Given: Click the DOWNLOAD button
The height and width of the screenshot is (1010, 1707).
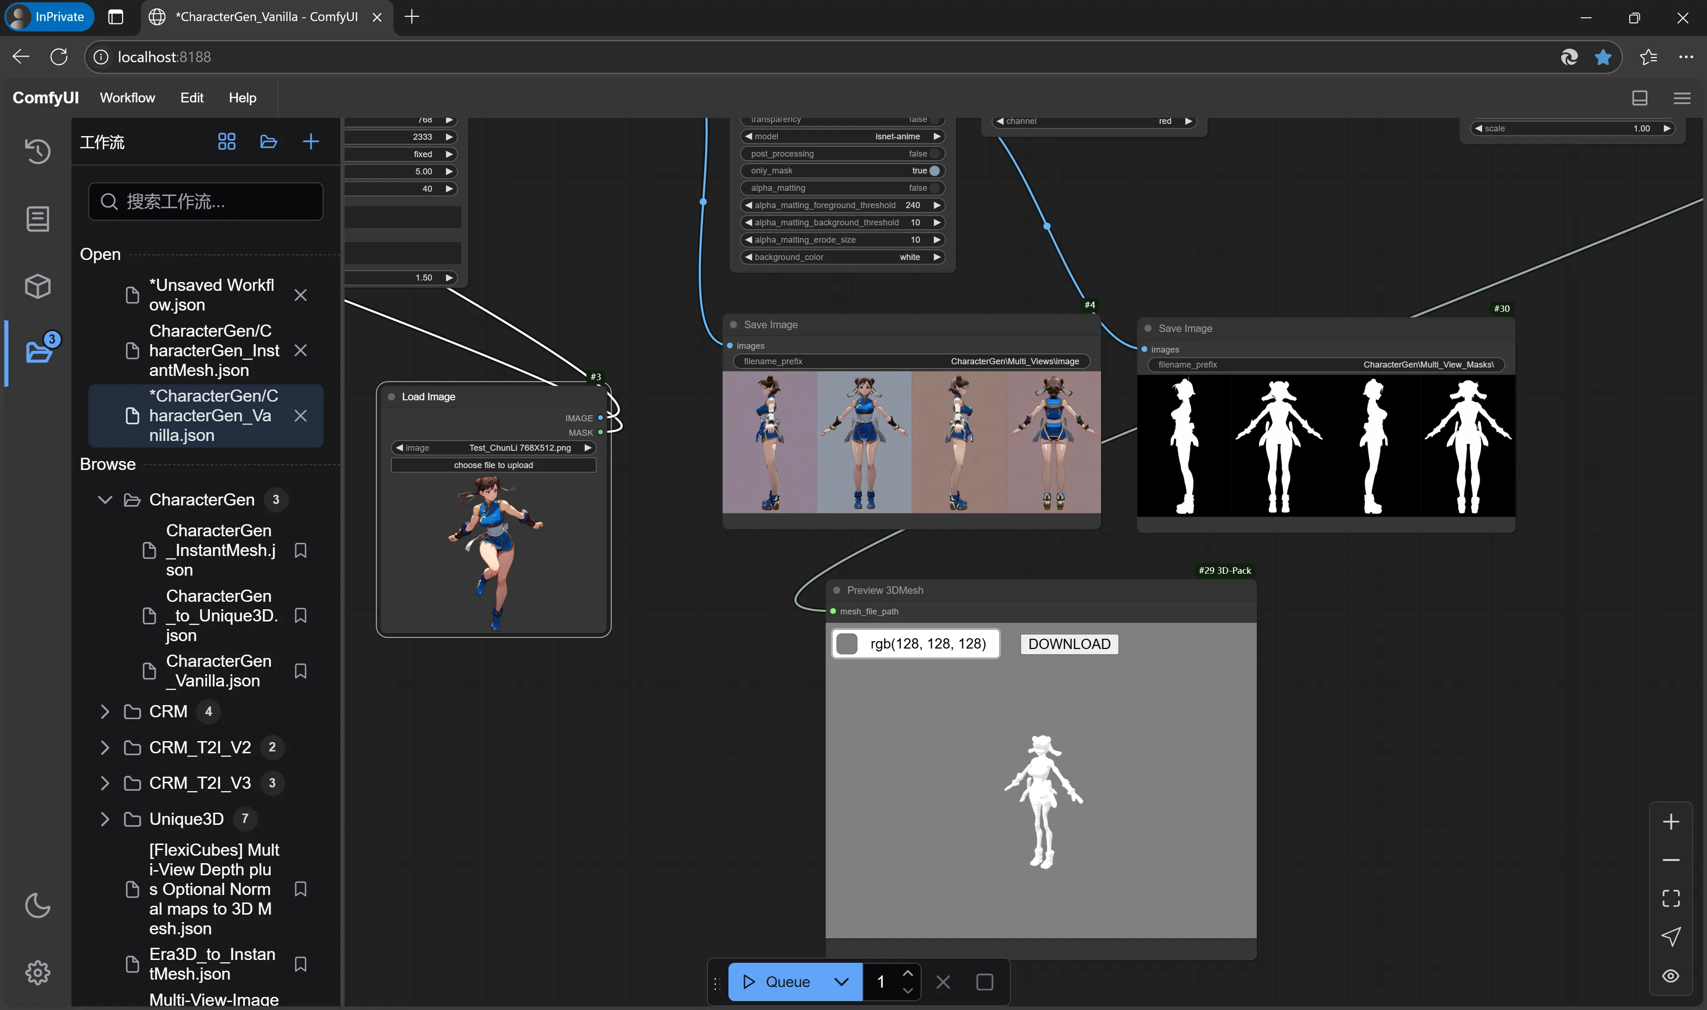Looking at the screenshot, I should (1069, 644).
